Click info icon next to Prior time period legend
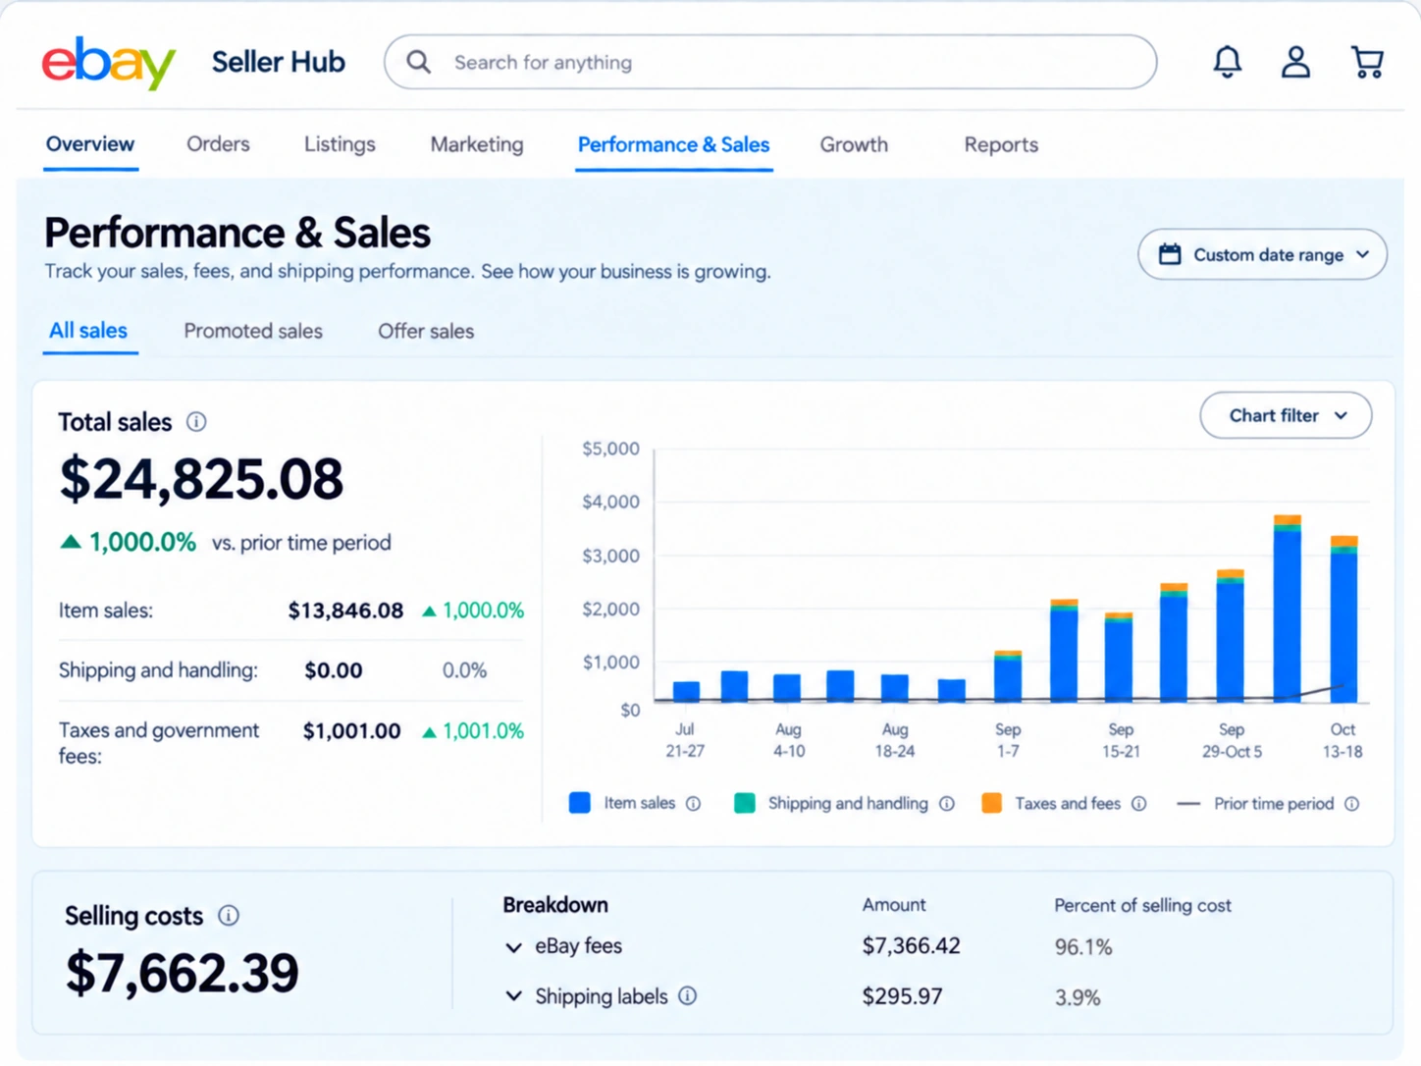Viewport: 1421px width, 1066px height. tap(1352, 804)
